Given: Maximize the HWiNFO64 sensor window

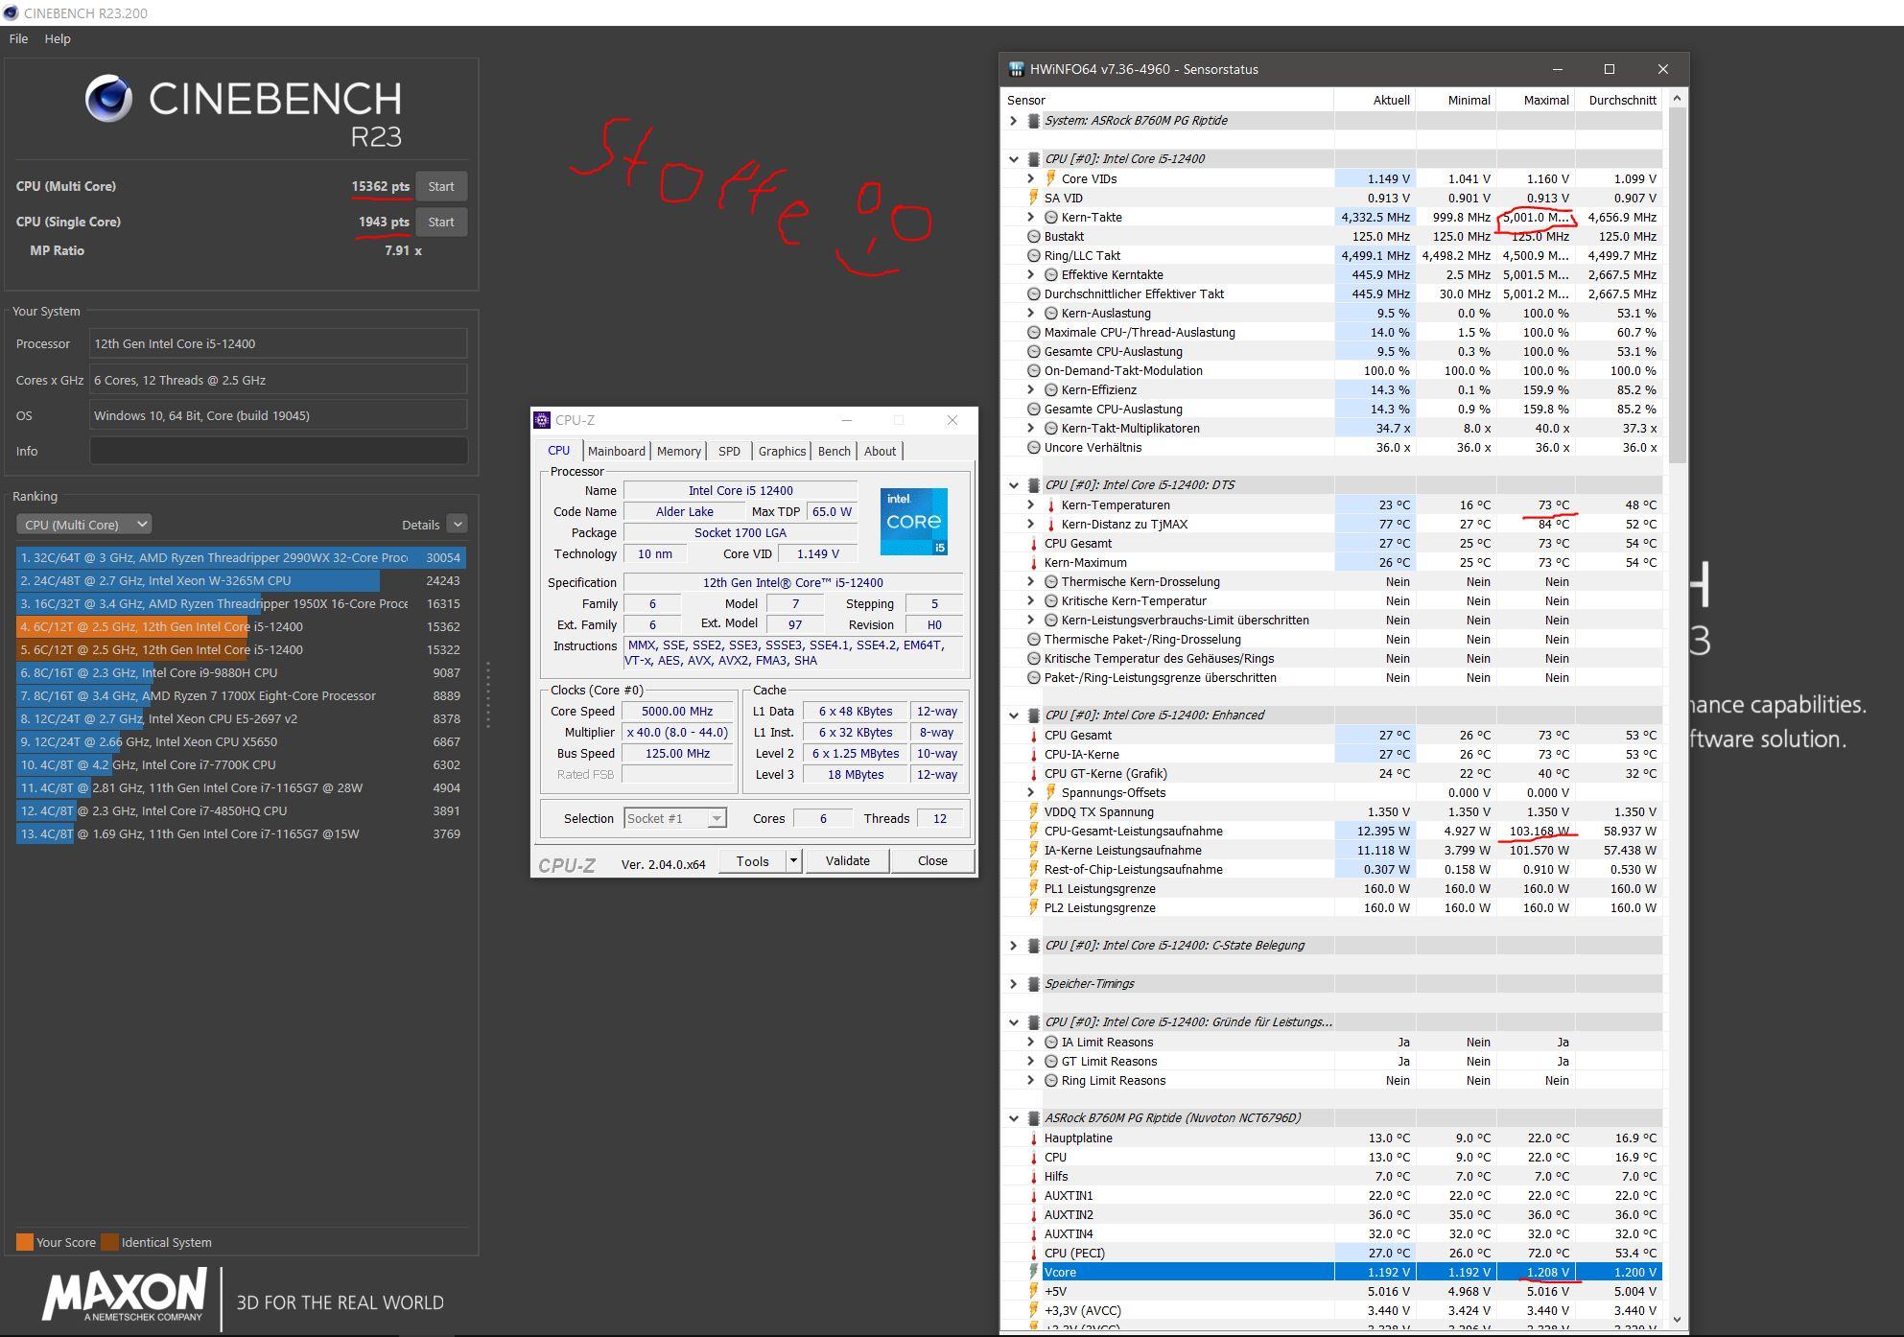Looking at the screenshot, I should [1610, 69].
